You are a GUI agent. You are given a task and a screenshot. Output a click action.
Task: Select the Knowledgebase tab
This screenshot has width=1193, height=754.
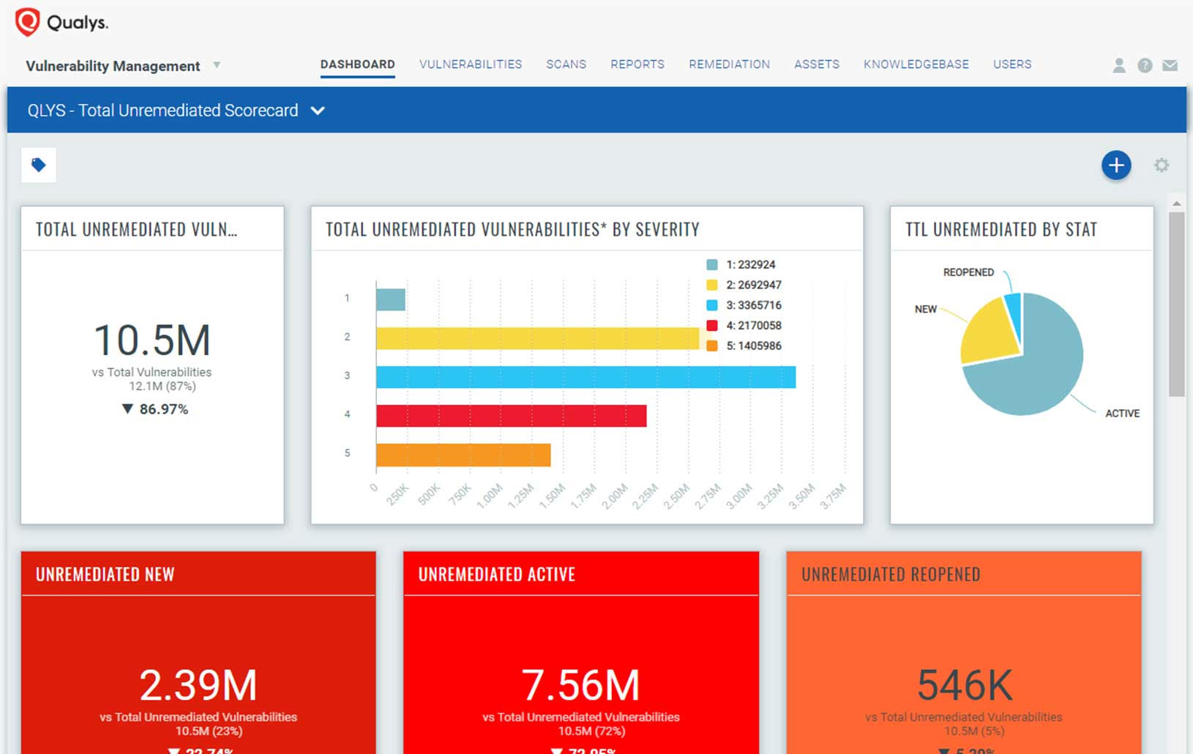916,64
